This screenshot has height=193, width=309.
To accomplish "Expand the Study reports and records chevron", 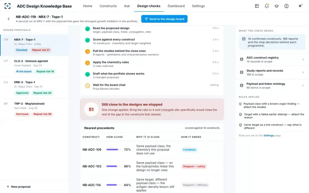I will 303,73.
